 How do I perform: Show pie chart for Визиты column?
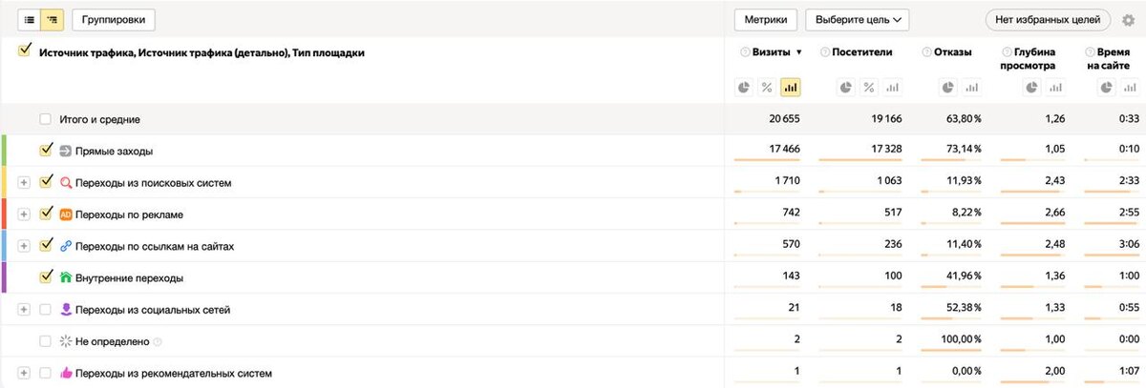click(x=745, y=88)
